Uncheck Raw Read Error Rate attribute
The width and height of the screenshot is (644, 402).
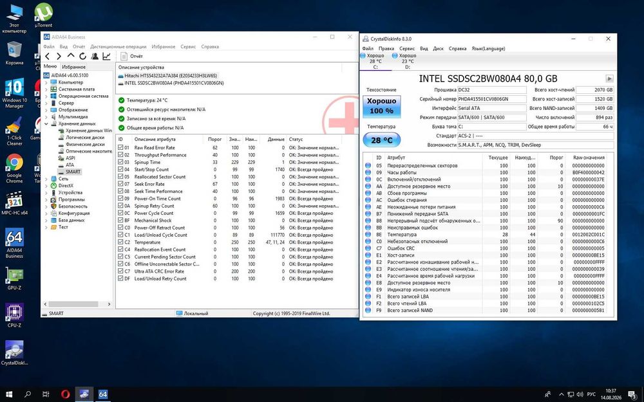pos(120,148)
